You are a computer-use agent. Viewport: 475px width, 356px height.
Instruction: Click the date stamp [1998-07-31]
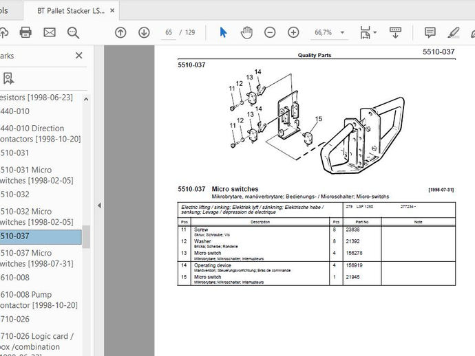tap(441, 190)
